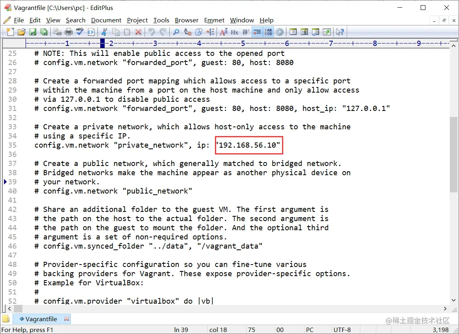Open the Help menu
Viewport: 459px width, 334px height.
tap(266, 20)
